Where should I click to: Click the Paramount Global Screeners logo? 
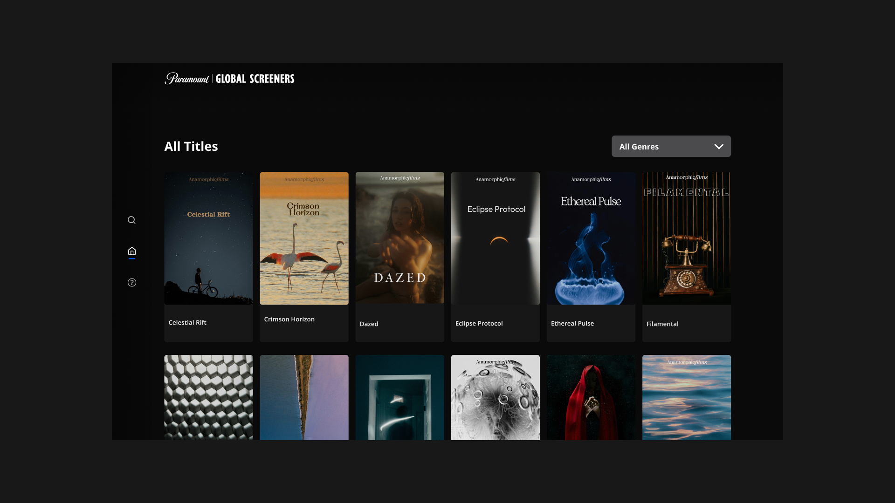coord(229,78)
